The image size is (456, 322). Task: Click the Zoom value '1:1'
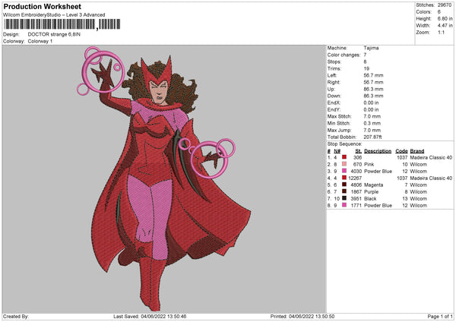[x=441, y=32]
